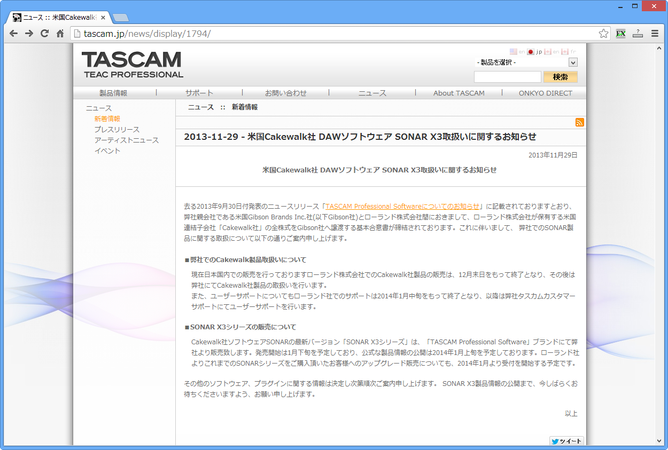The image size is (668, 450).
Task: Reload the page with the refresh icon
Action: tap(45, 34)
